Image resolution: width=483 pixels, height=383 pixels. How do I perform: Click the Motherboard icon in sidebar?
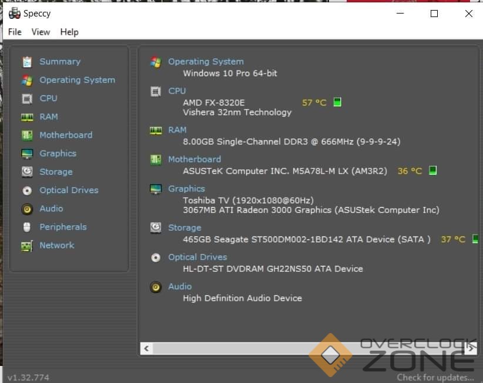27,135
